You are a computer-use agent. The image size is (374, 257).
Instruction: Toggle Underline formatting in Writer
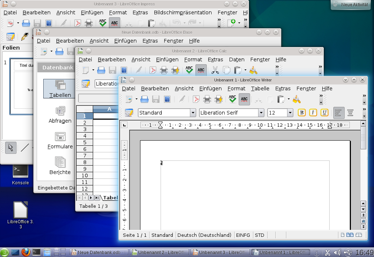(324, 113)
